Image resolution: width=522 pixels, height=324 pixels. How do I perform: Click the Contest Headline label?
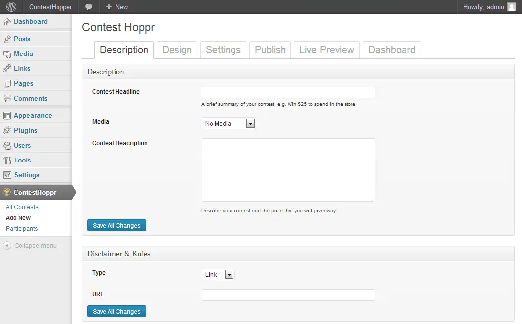pos(116,92)
